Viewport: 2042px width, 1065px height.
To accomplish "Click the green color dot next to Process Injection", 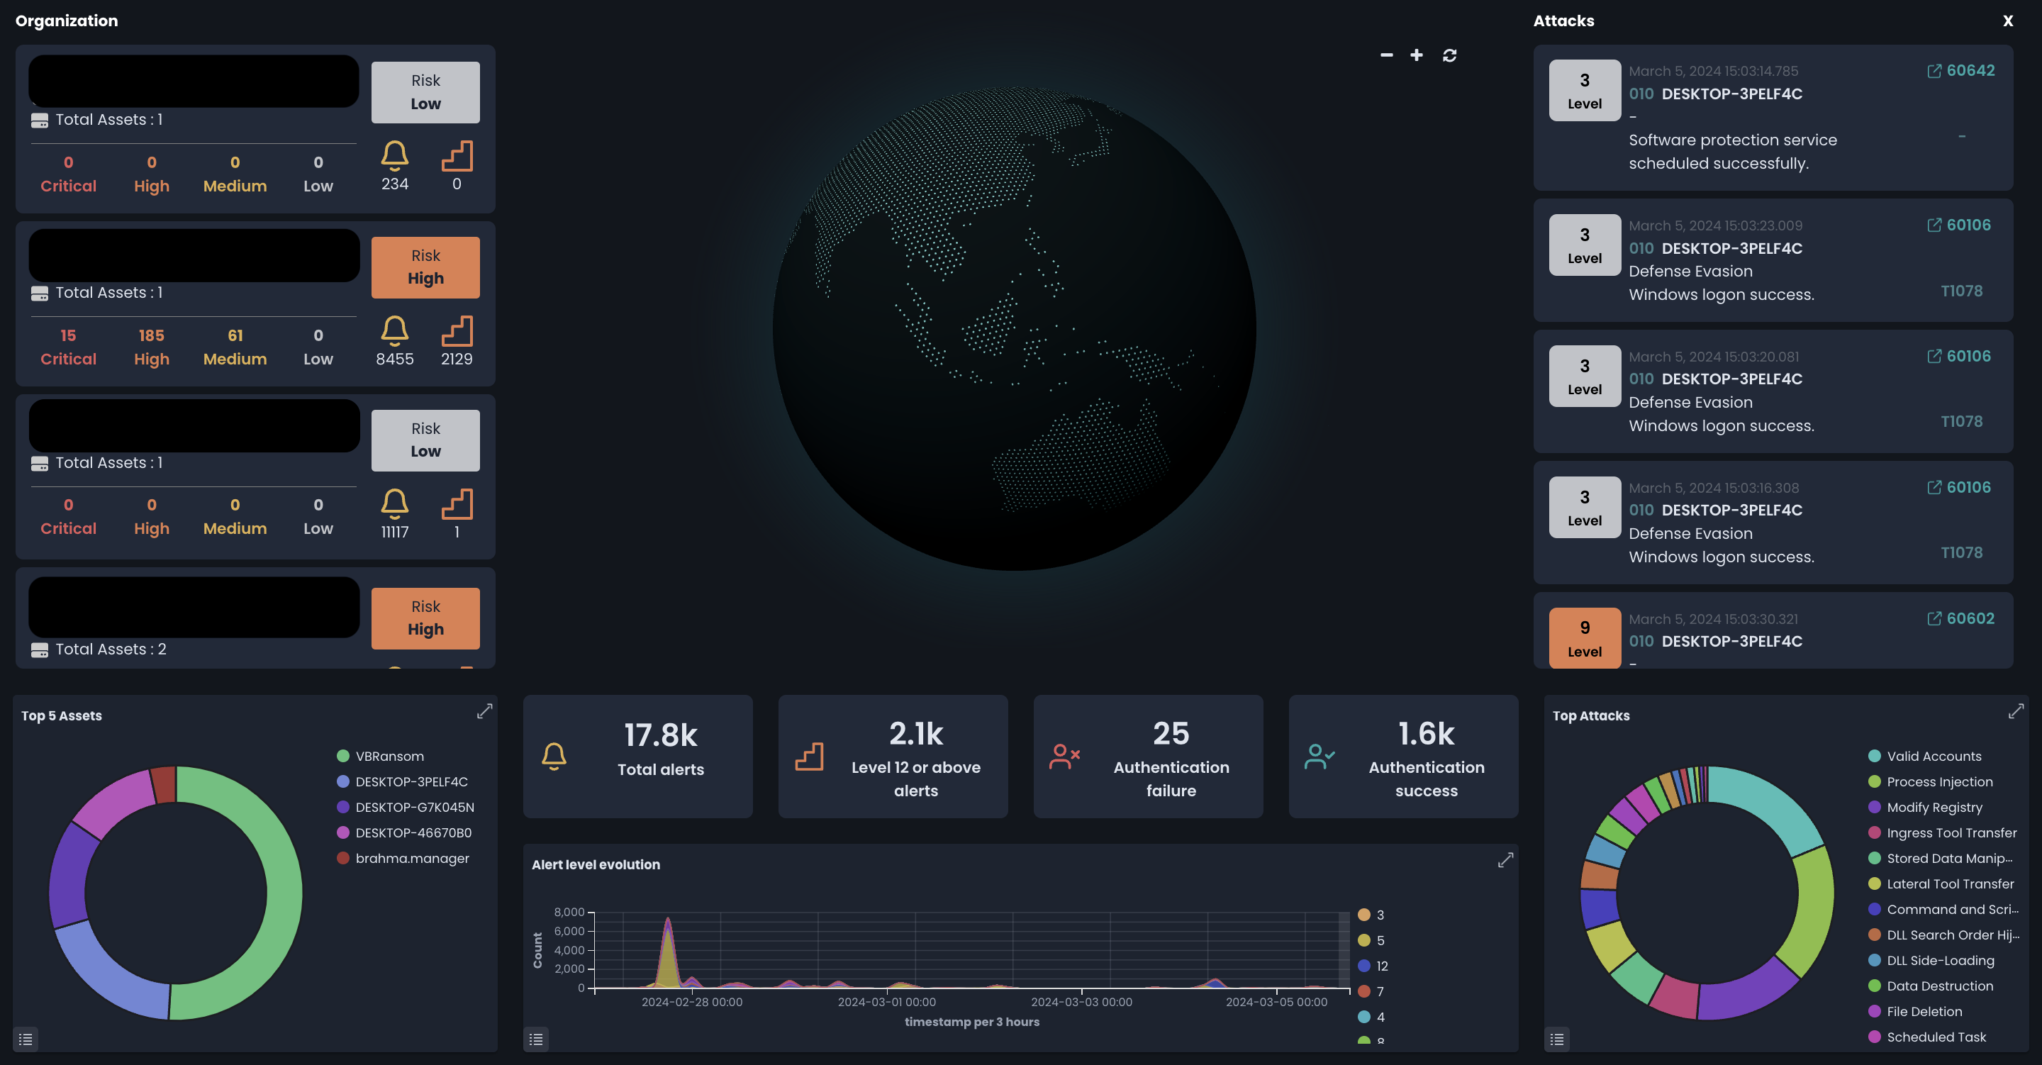I will (1875, 782).
